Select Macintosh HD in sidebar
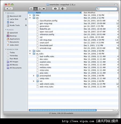 coord(15,16)
